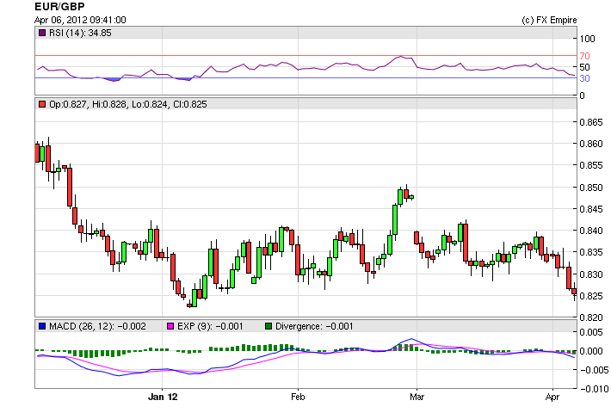Click the 0.845 price axis label

point(591,209)
